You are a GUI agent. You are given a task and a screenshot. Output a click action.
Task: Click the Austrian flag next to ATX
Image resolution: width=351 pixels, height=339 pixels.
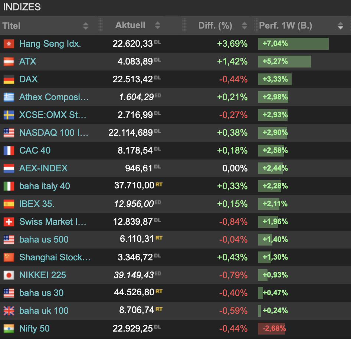point(9,62)
